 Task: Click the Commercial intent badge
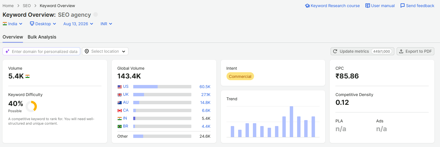click(x=240, y=76)
